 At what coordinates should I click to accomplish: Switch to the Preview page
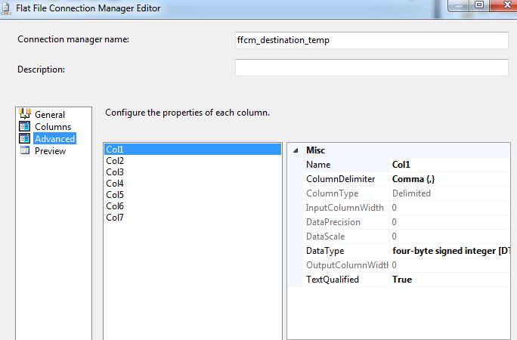coord(50,151)
